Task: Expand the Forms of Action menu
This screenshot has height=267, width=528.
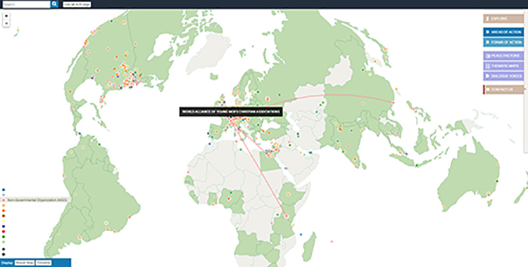Action: click(x=504, y=42)
